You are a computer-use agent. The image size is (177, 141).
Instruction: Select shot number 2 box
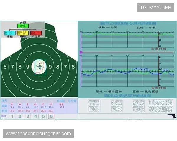click(x=20, y=116)
